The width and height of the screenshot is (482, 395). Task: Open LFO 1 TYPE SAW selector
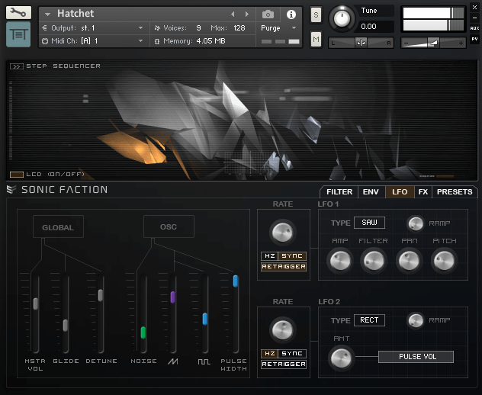tap(369, 223)
